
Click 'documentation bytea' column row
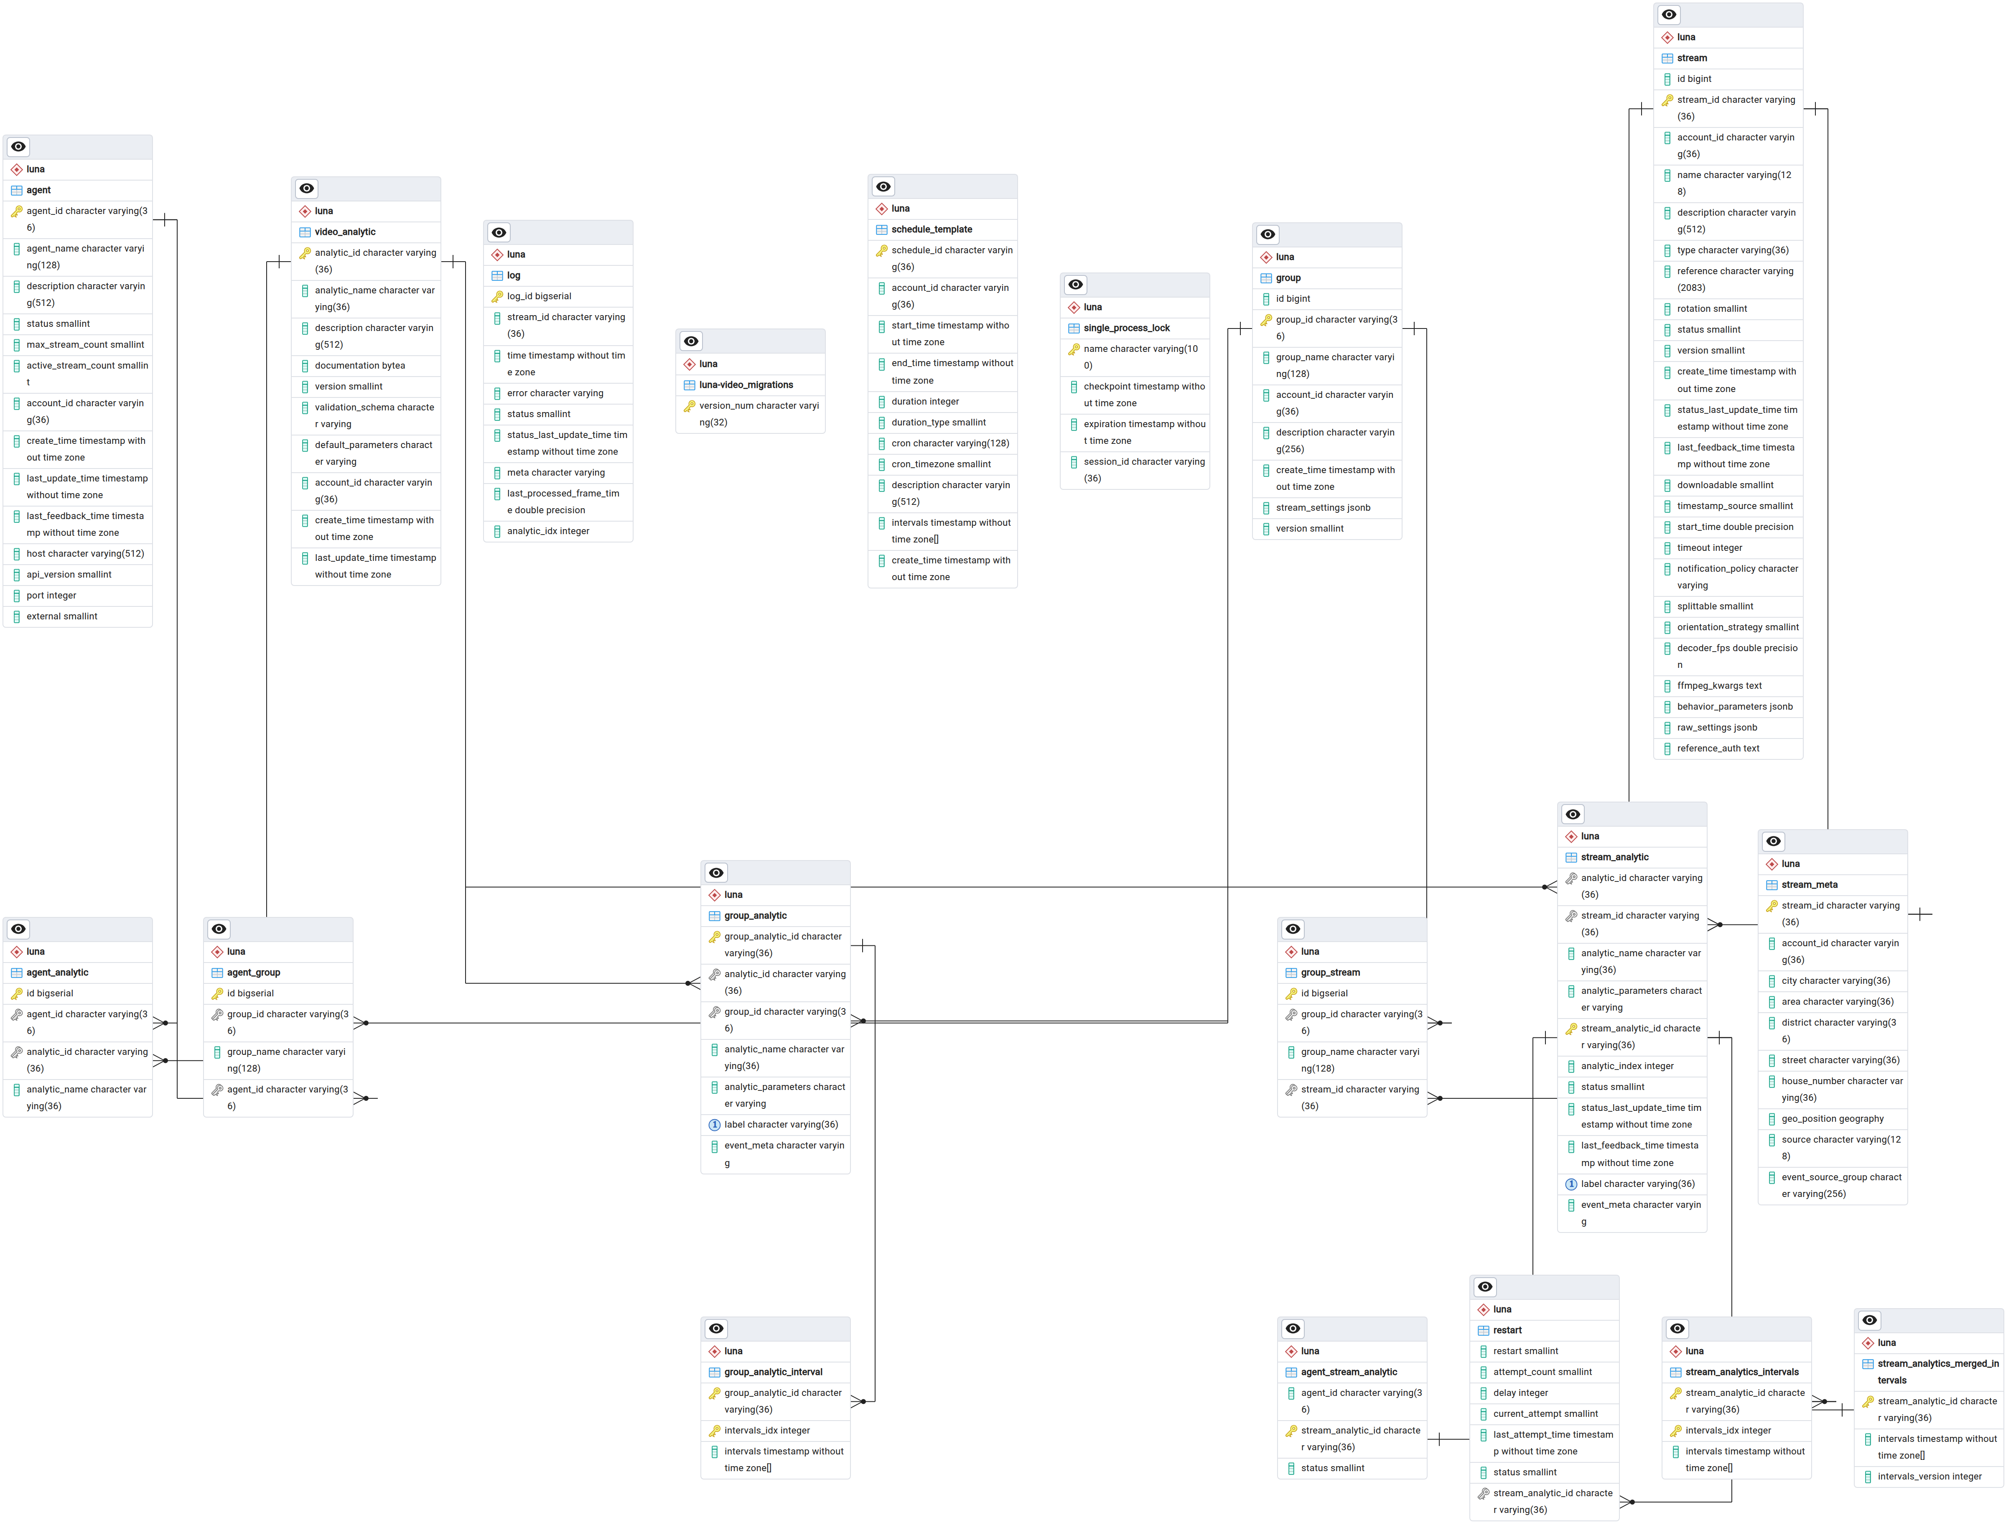[x=367, y=366]
